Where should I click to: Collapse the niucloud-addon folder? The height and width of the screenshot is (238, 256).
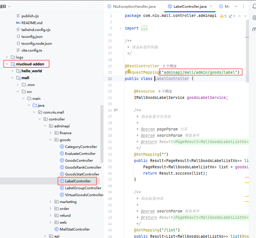point(7,64)
